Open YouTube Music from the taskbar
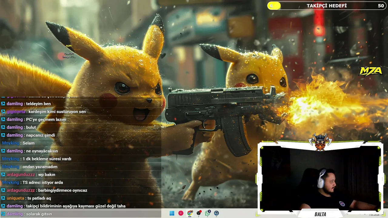The height and width of the screenshot is (218, 388). click(181, 213)
